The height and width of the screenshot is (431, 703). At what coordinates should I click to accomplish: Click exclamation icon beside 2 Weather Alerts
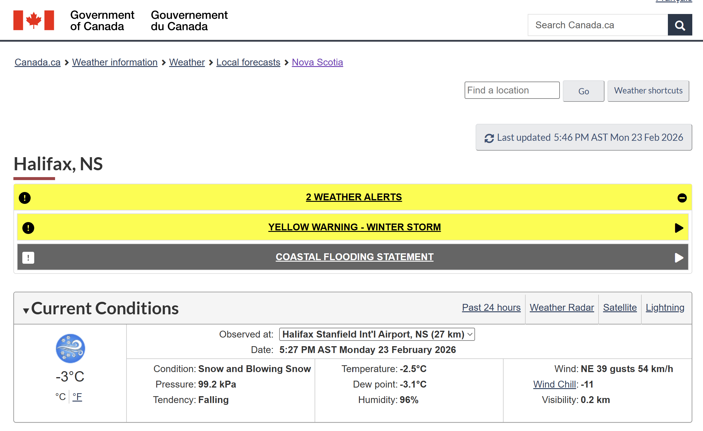point(25,198)
